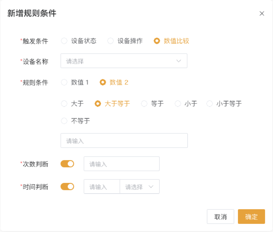The height and width of the screenshot is (232, 273).
Task: Confirm with the 确定 button
Action: pos(251,217)
